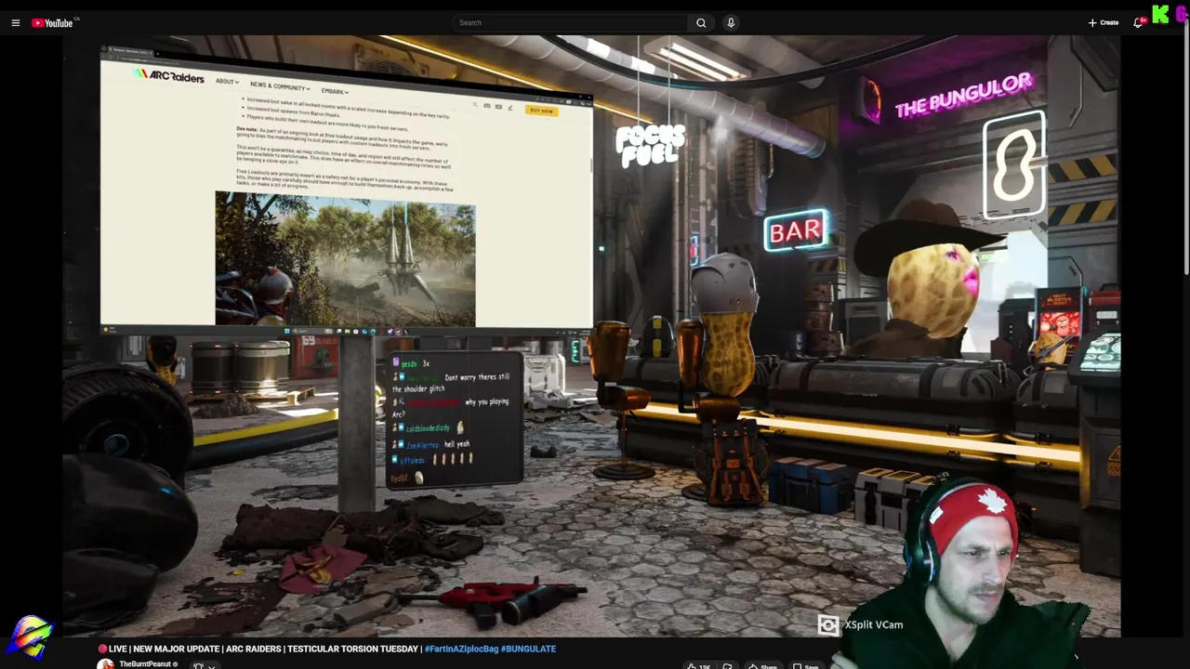
Task: Click the forest rocket image in streamed article
Action: coord(345,259)
